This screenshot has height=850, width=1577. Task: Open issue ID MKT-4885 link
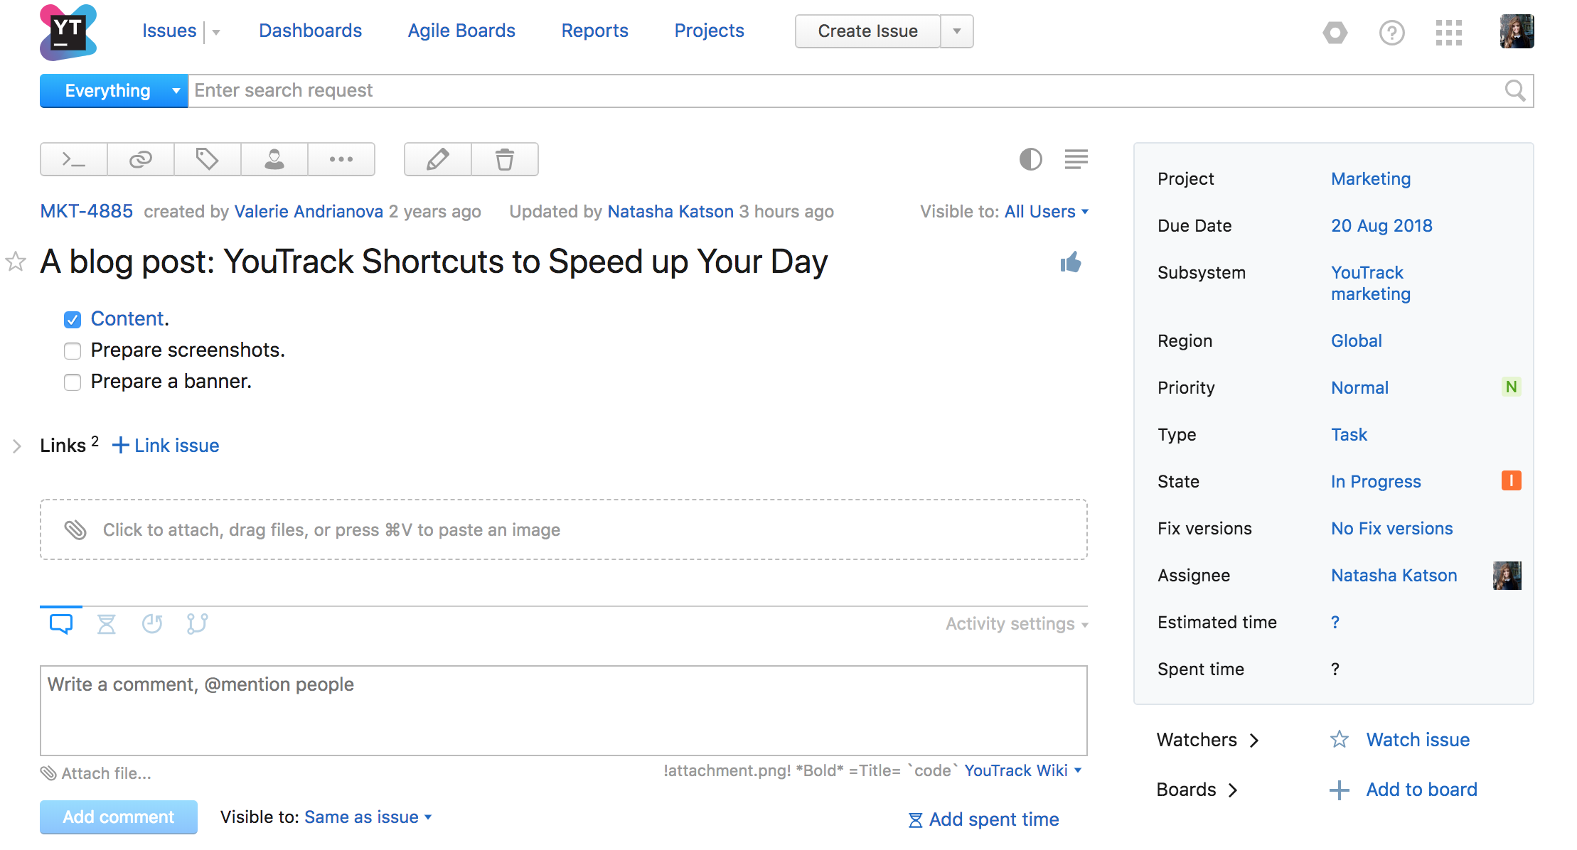[87, 211]
